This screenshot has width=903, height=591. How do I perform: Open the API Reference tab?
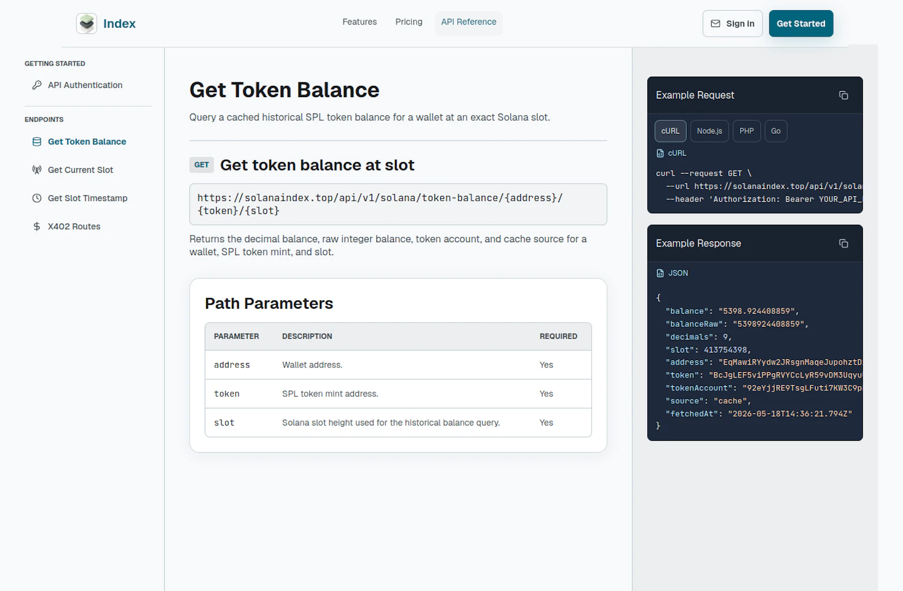[x=468, y=22]
